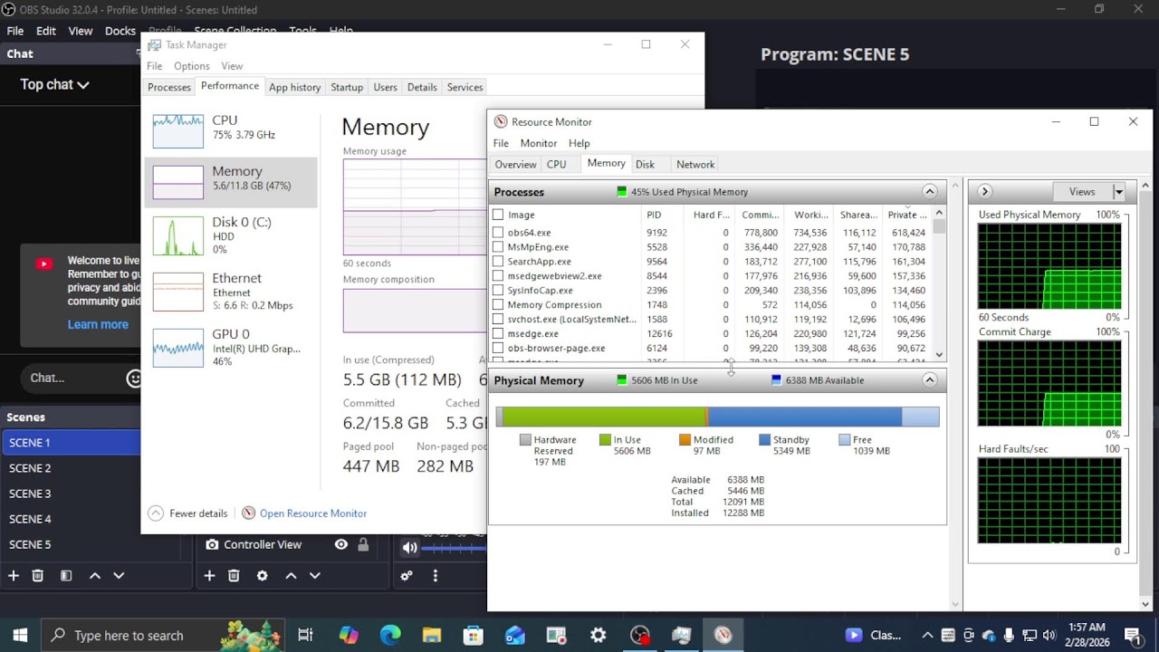The width and height of the screenshot is (1159, 652).
Task: Switch to Task Manager taskbar icon
Action: pyautogui.click(x=682, y=636)
